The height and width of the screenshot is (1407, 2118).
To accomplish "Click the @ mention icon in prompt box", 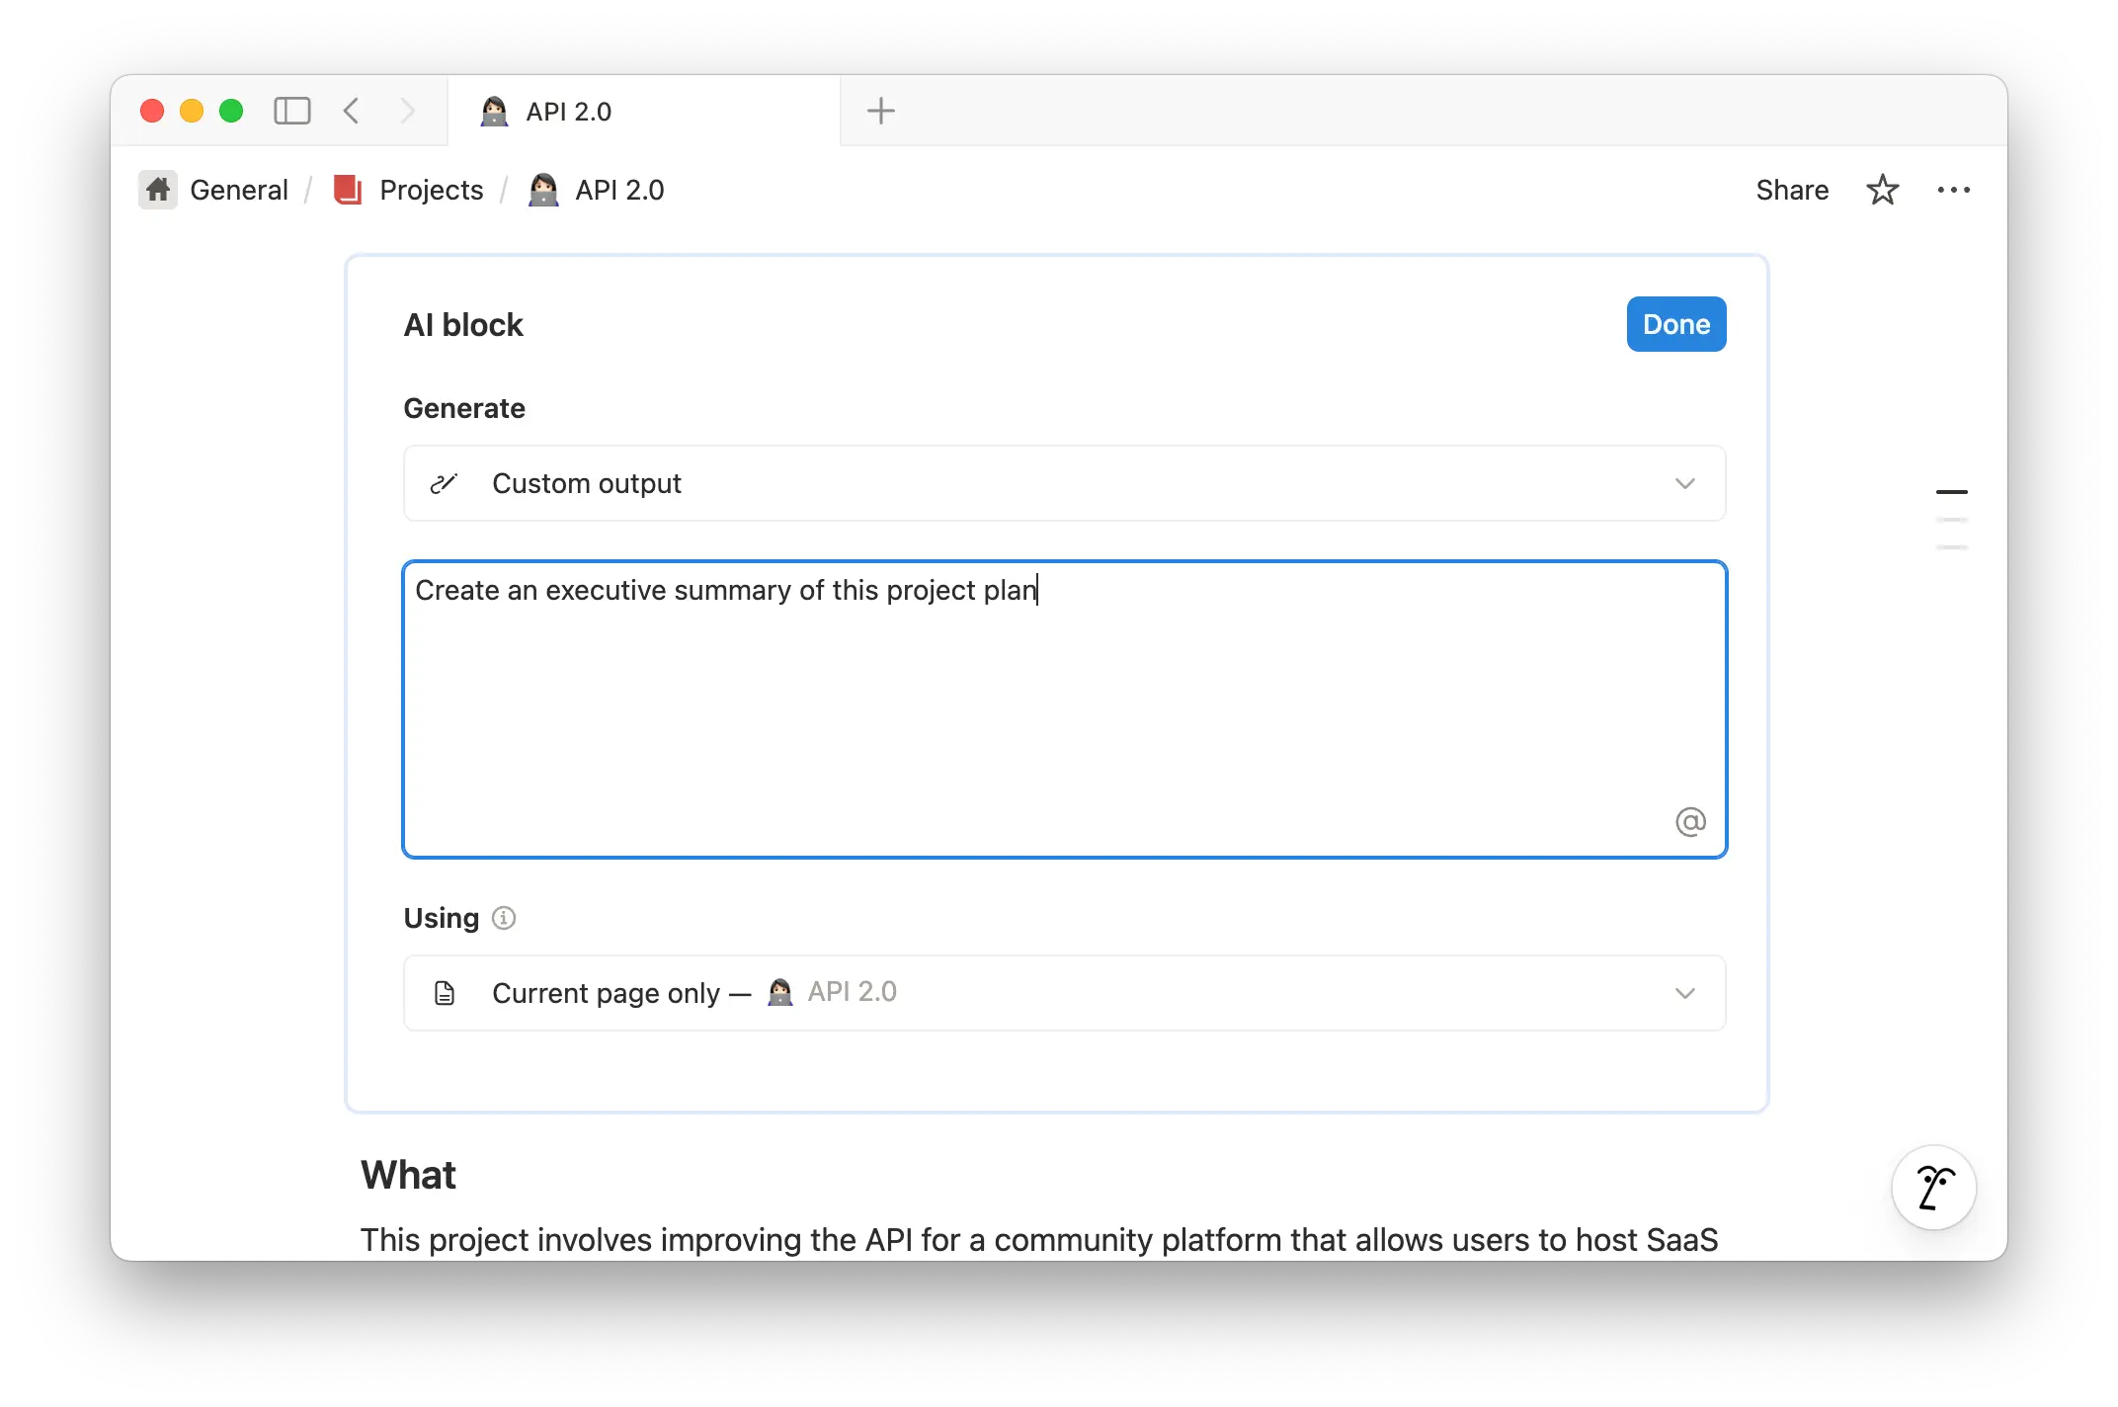I will (x=1690, y=821).
